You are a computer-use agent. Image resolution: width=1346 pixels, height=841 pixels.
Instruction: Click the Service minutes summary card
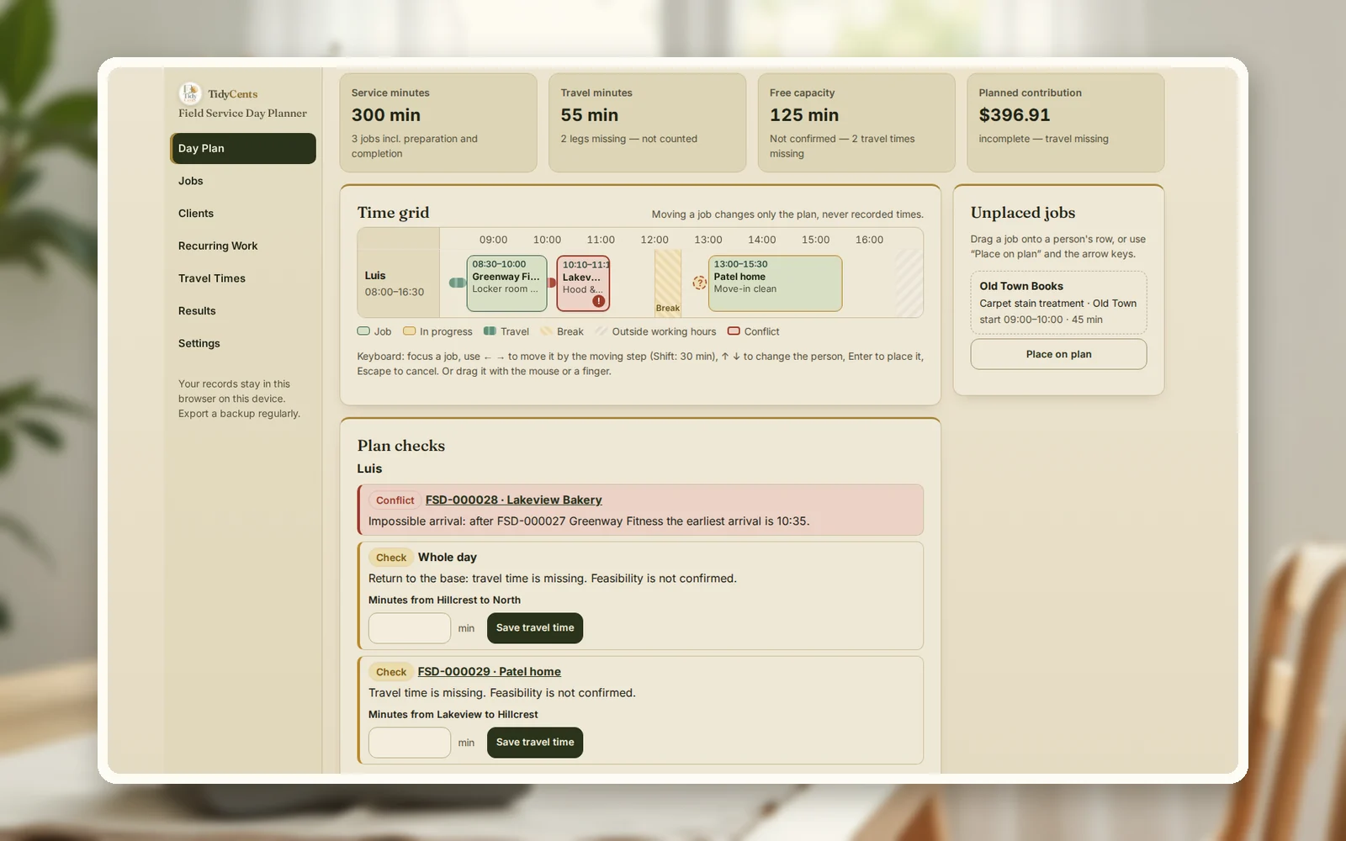coord(438,123)
